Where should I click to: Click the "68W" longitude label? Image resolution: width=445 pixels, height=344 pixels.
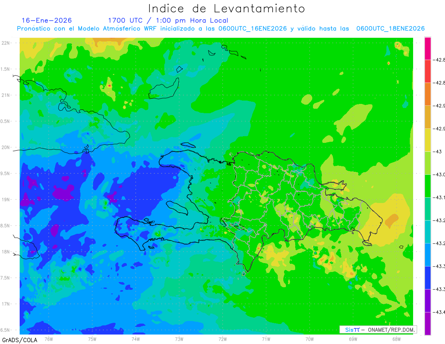point(396,339)
